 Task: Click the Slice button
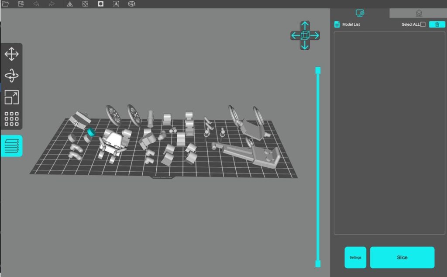(402, 257)
